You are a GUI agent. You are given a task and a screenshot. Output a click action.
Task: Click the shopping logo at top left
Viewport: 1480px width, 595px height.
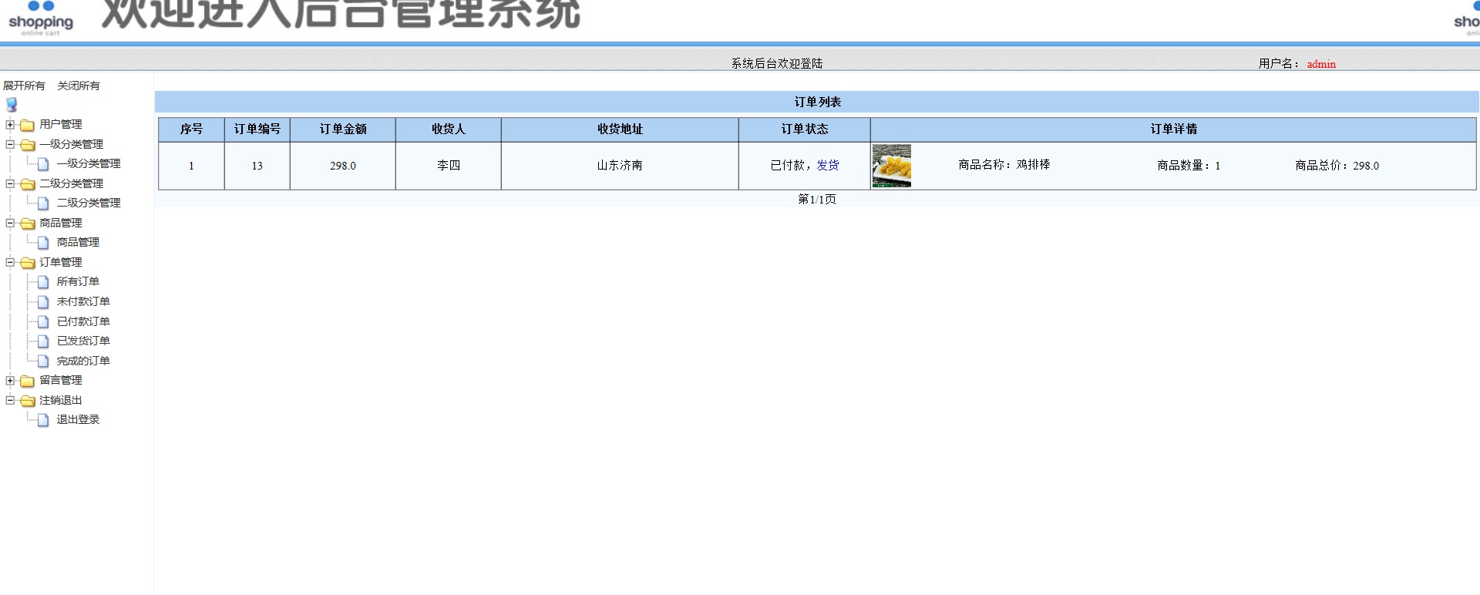point(41,18)
